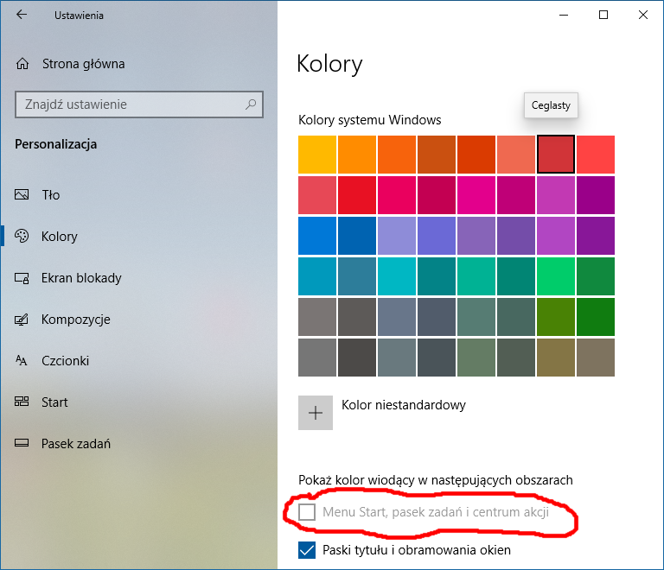Click the Personalizacja section header
Image resolution: width=664 pixels, height=570 pixels.
[56, 144]
